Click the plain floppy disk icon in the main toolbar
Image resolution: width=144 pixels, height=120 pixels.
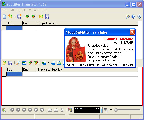[x=47, y=17]
